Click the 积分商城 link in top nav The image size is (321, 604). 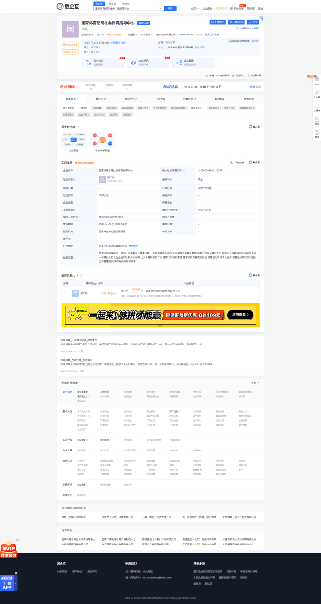coord(237,9)
